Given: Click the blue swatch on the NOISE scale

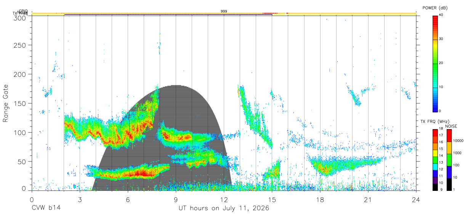Looking at the screenshot, I should [x=449, y=172].
